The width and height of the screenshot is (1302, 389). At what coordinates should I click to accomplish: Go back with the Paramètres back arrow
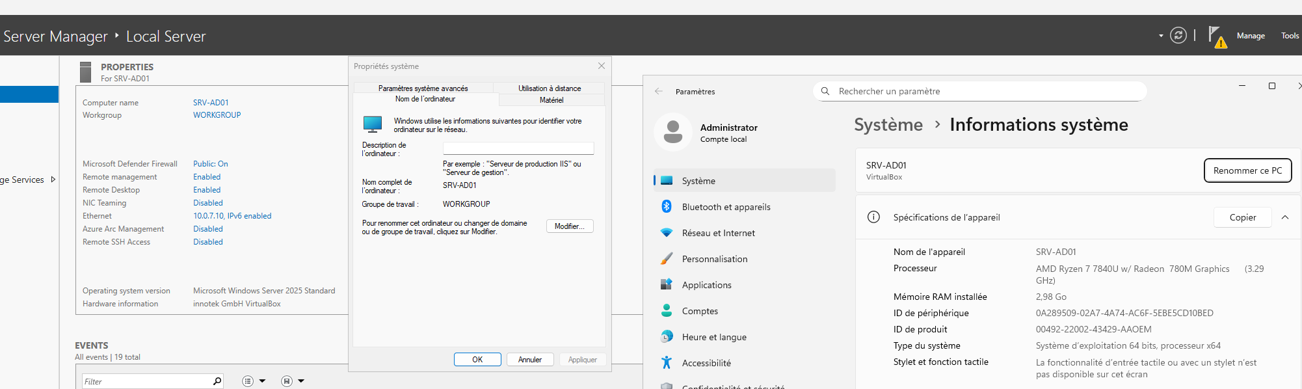659,92
